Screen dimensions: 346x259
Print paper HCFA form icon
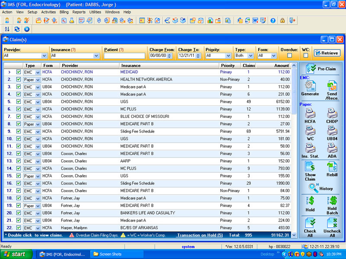[310, 114]
